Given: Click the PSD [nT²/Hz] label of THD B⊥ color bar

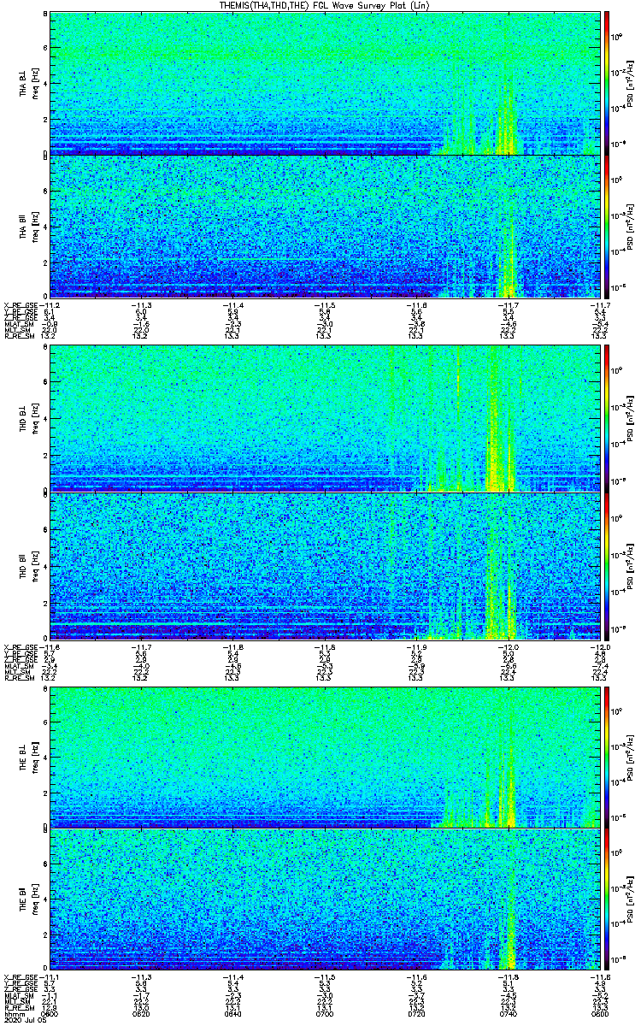Looking at the screenshot, I should click(631, 420).
